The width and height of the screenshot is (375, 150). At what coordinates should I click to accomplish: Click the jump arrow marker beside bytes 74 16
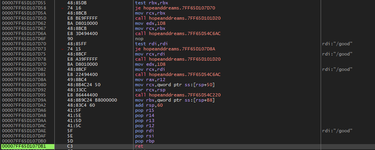63,8
